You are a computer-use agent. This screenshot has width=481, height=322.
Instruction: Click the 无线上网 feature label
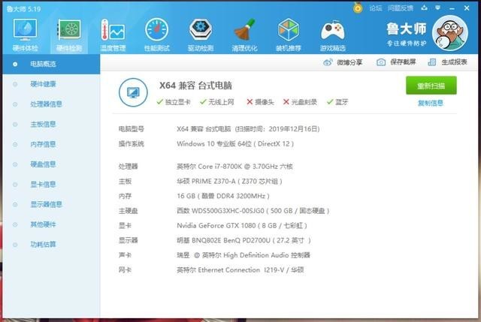217,102
